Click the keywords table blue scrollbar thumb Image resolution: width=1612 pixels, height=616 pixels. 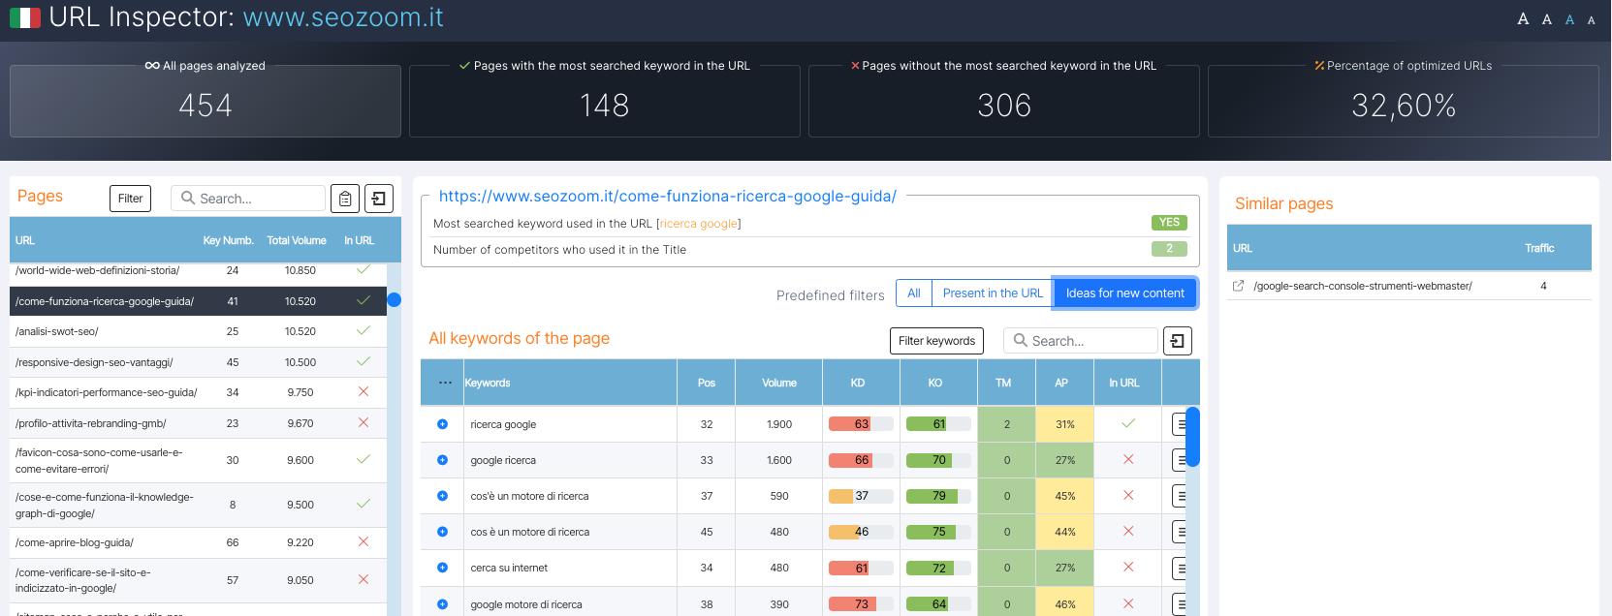point(1193,437)
